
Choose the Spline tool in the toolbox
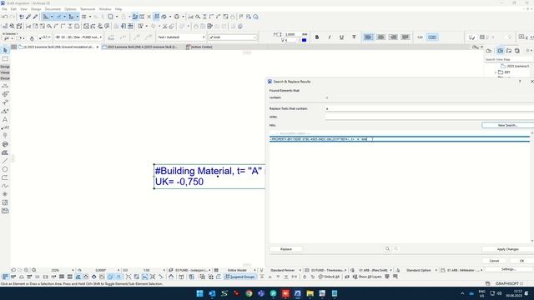coord(5,186)
